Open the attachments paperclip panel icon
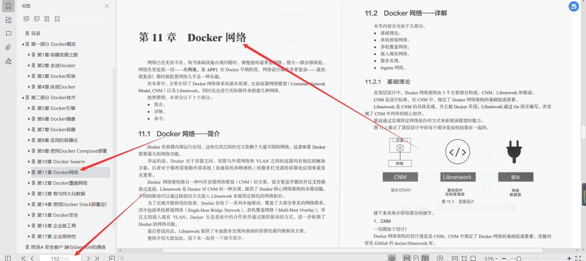The height and width of the screenshot is (261, 586). (8, 47)
